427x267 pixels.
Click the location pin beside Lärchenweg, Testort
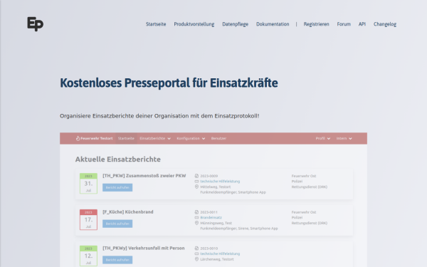coord(196,259)
